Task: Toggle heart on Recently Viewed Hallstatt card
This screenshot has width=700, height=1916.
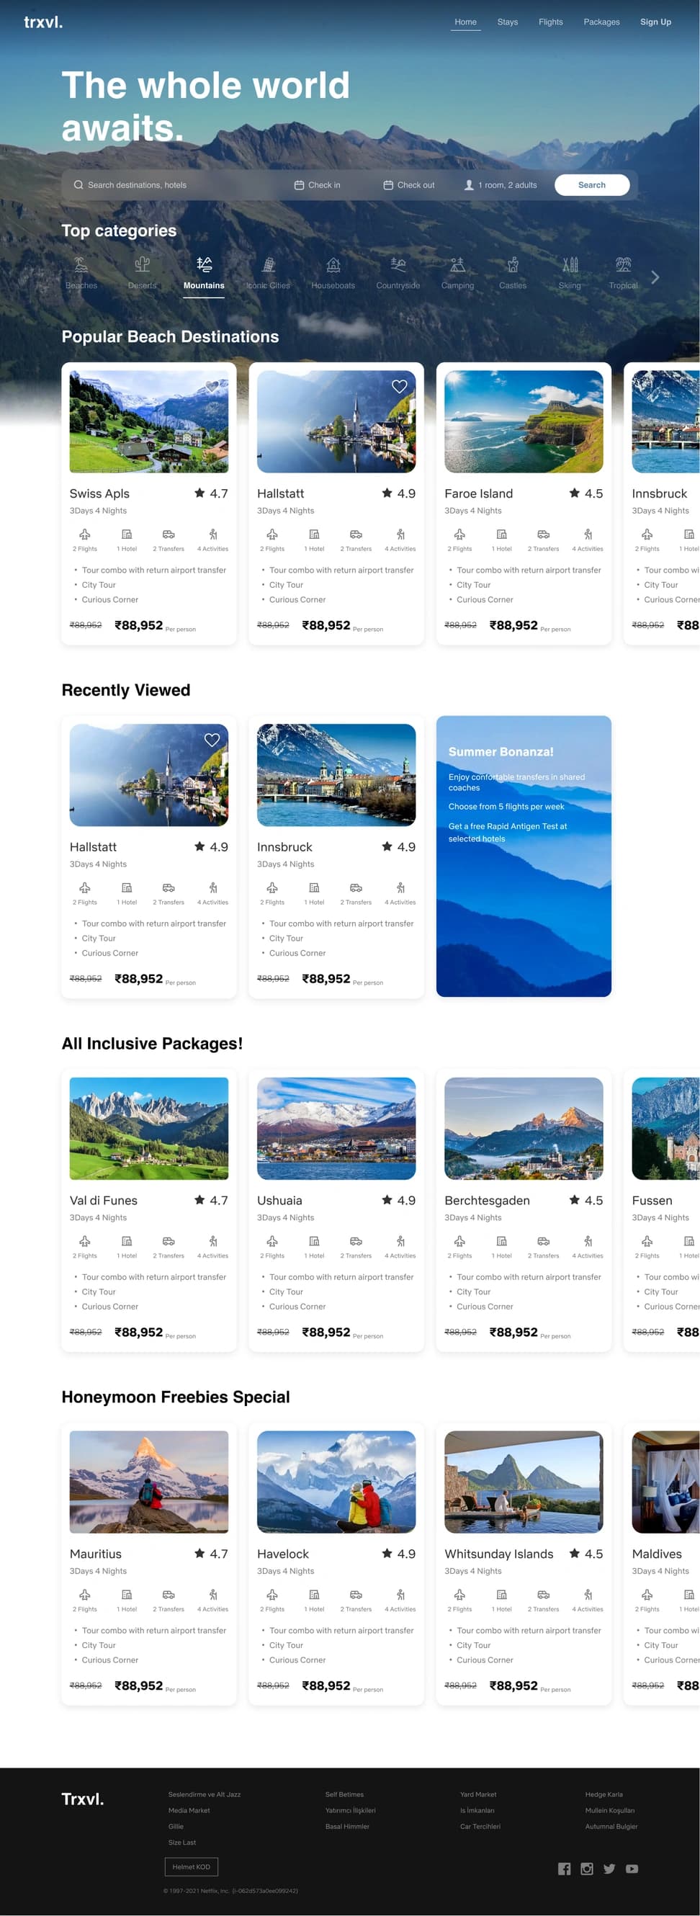Action: point(212,740)
